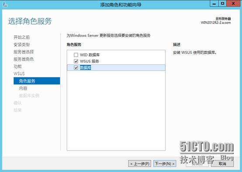Click the wizard icon in title bar
Screen dimensions: 242x172
click(5, 5)
